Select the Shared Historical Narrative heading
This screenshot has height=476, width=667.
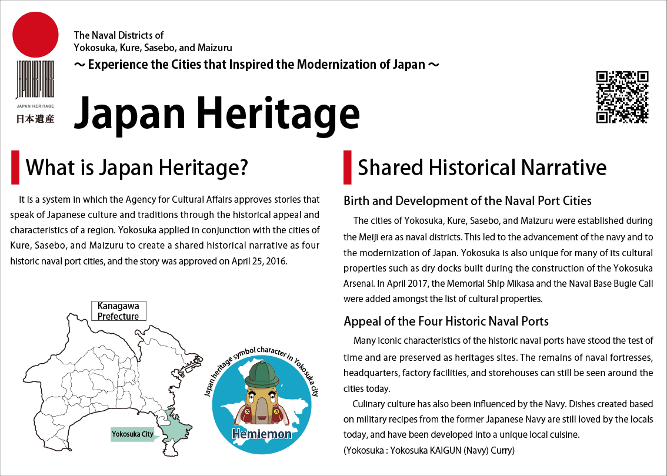pos(482,168)
